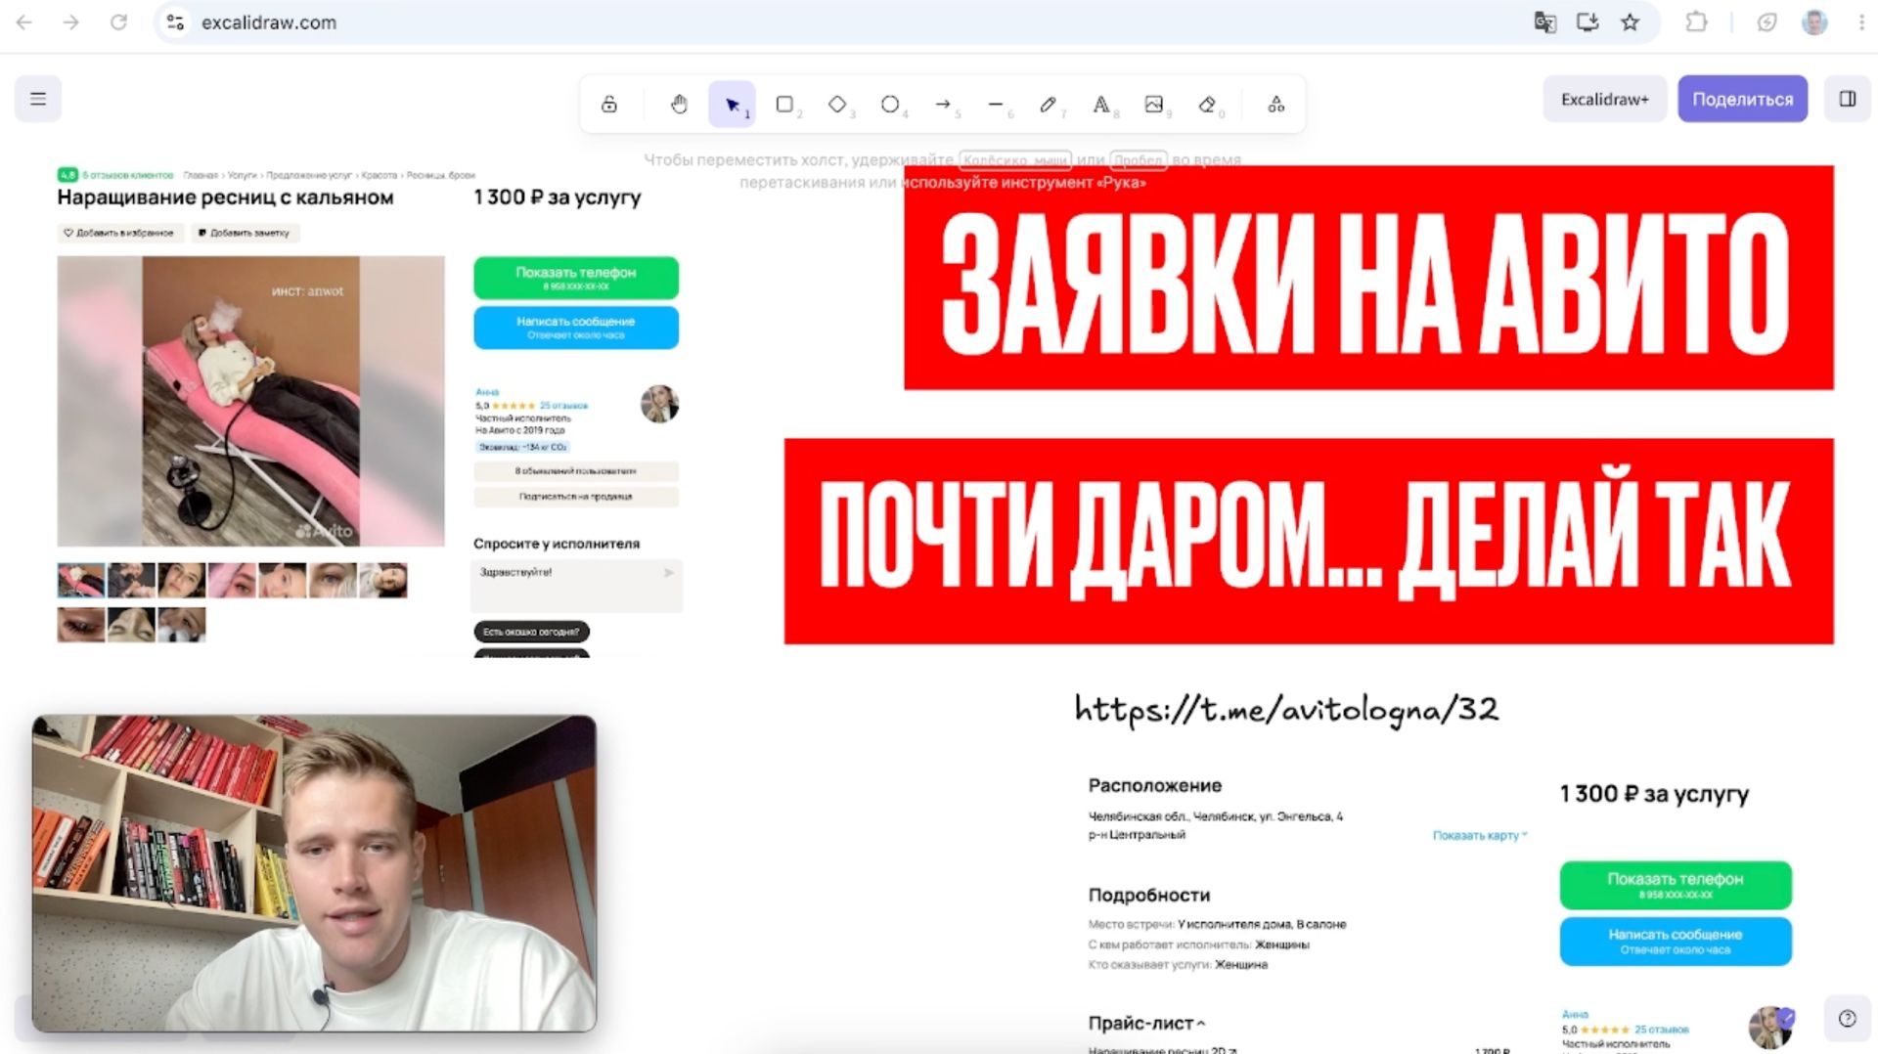Select the Ellipse tool

(890, 104)
